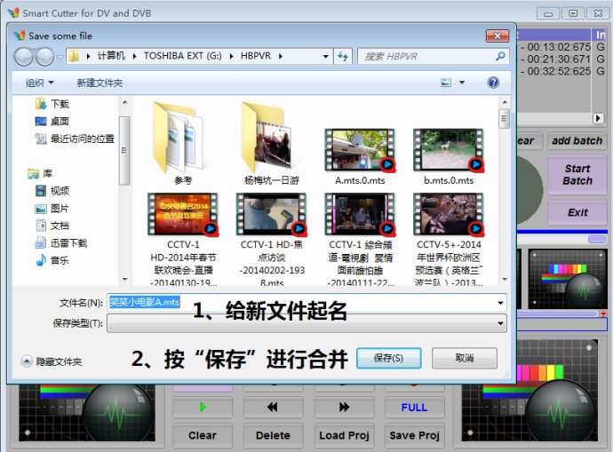Select the 00:13:02:675 segment in the cut list

tap(559, 47)
